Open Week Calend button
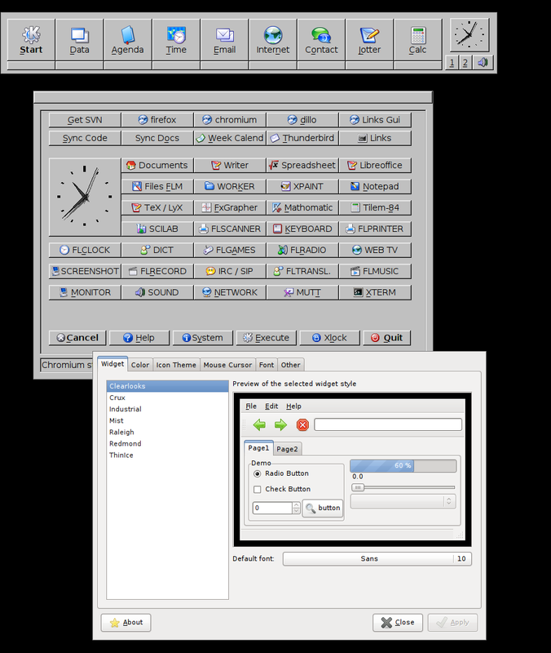This screenshot has width=551, height=653. 230,138
